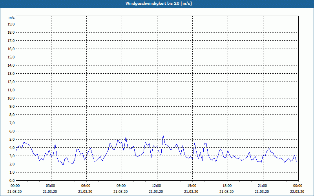Pick the 18:00 time axis label
Viewport: 314px width, 196px height.
(227, 186)
